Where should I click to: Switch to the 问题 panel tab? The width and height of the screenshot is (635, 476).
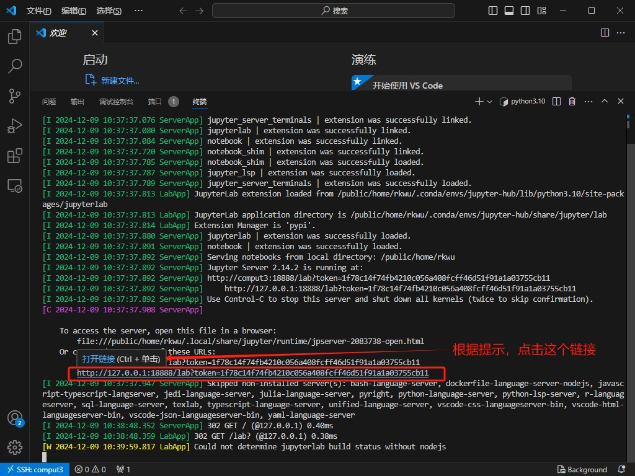pos(49,102)
